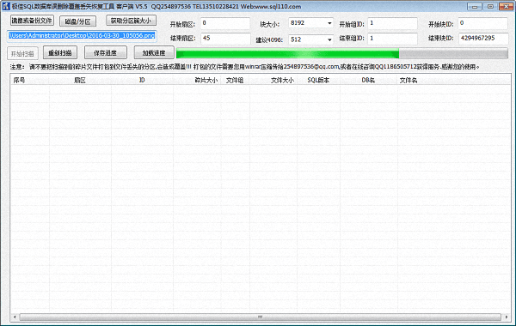Click the 加载进度 button
The image size is (516, 326).
click(154, 52)
